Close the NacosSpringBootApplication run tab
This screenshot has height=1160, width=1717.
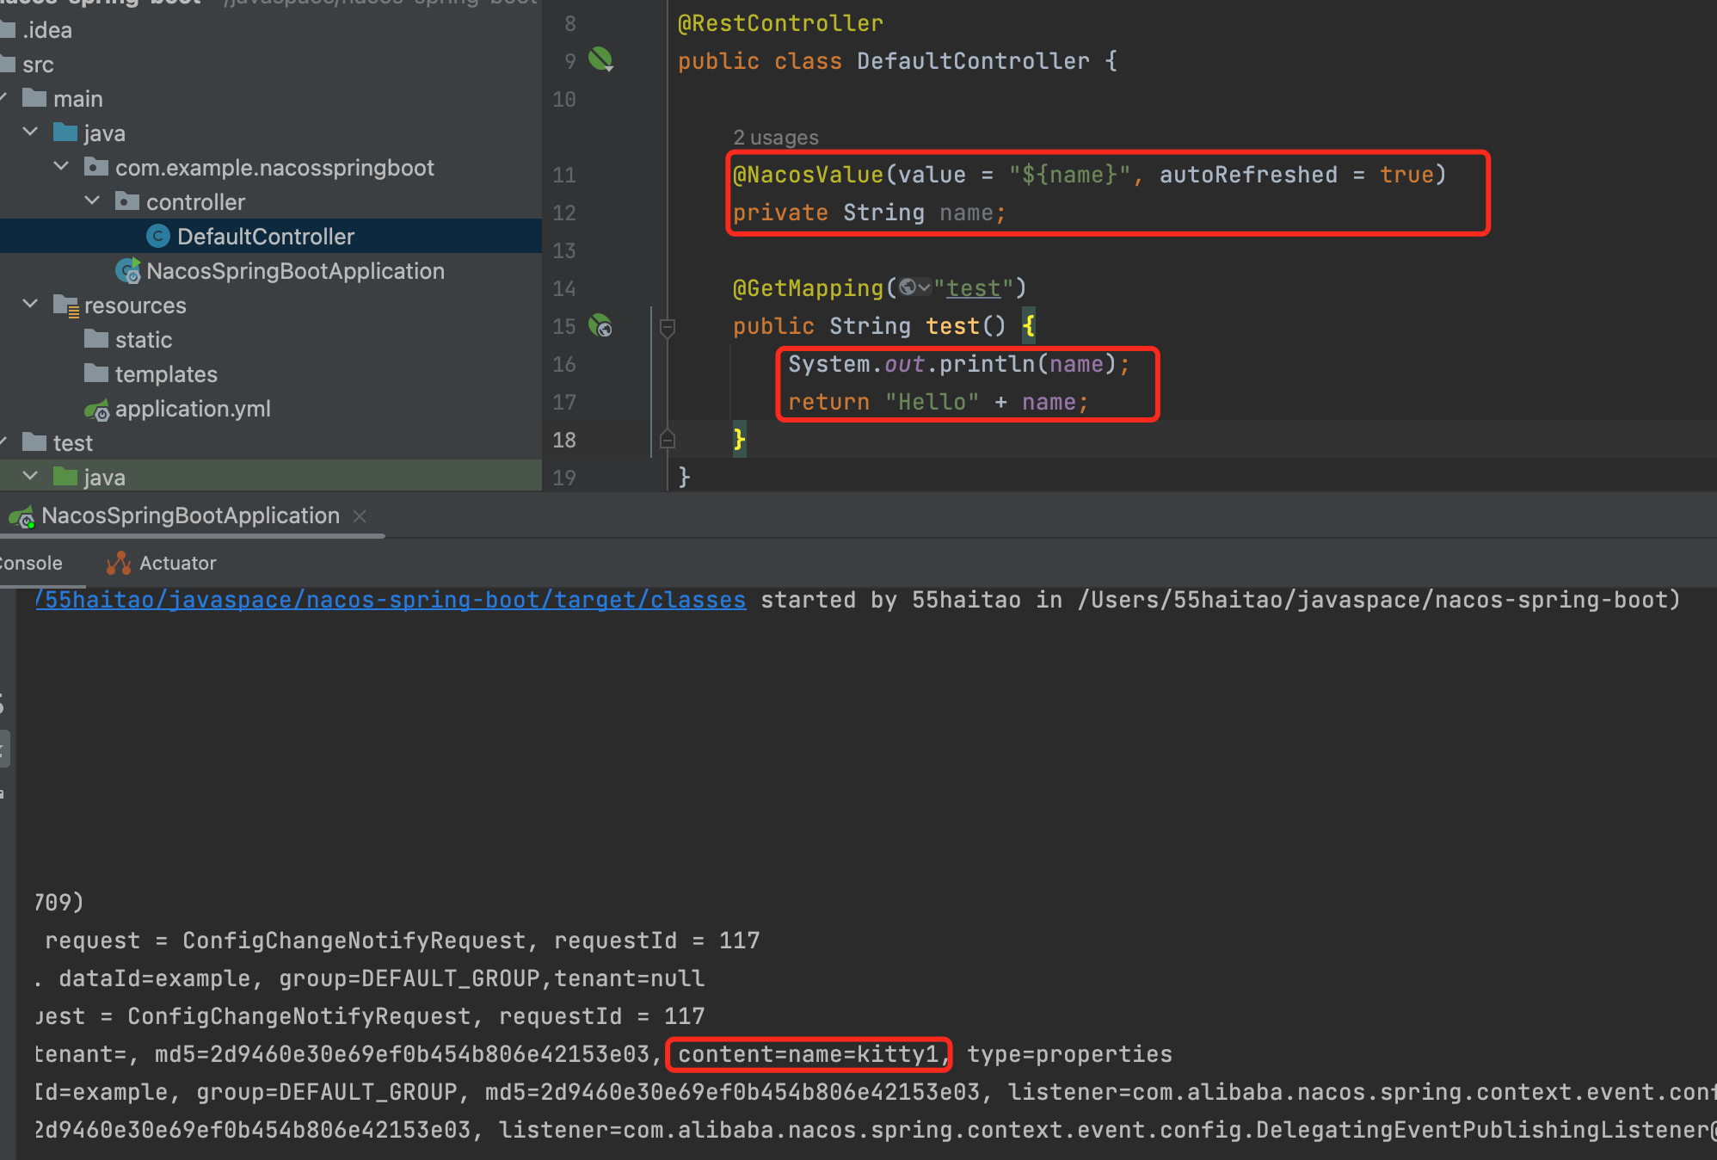point(360,516)
